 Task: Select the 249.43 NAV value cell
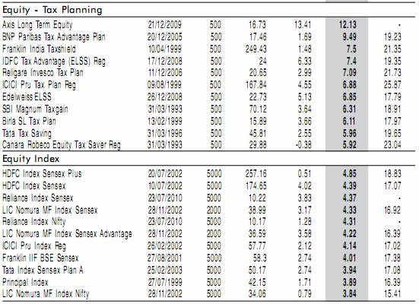point(256,49)
